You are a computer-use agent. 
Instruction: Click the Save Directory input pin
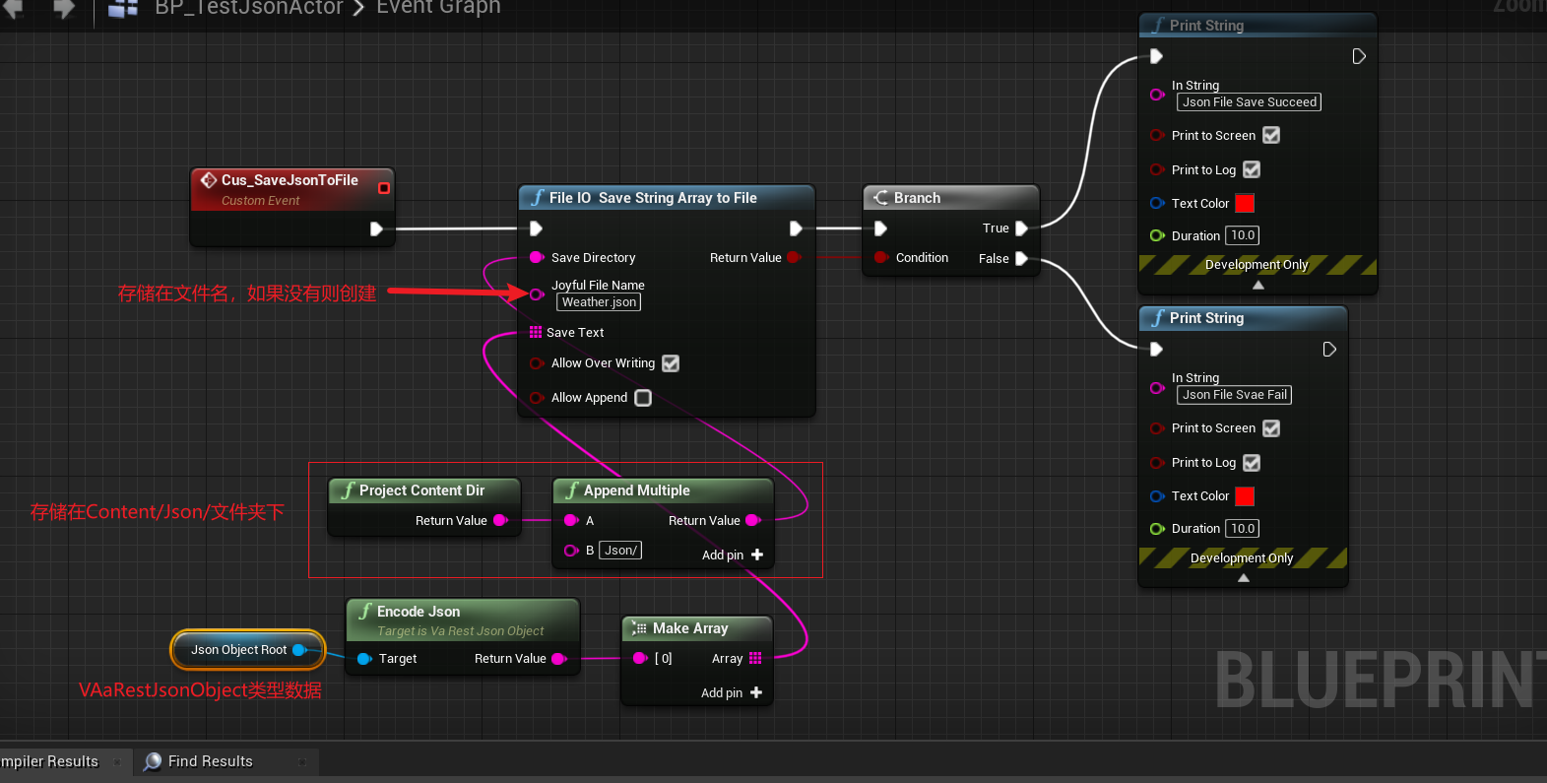pos(537,258)
